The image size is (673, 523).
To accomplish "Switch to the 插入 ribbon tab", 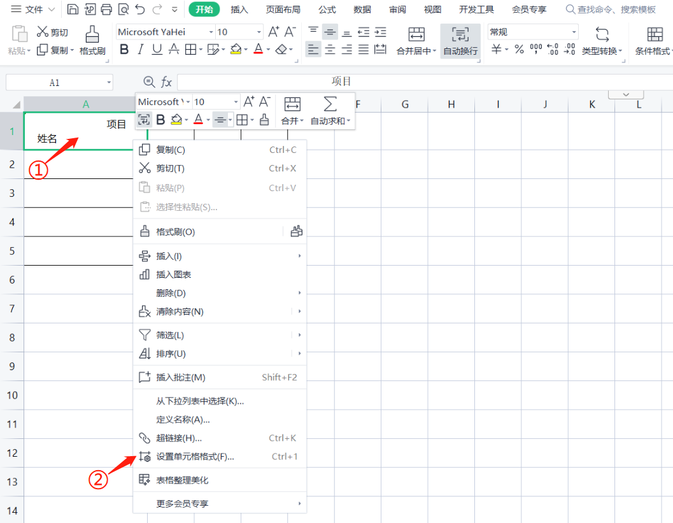I will [x=239, y=10].
